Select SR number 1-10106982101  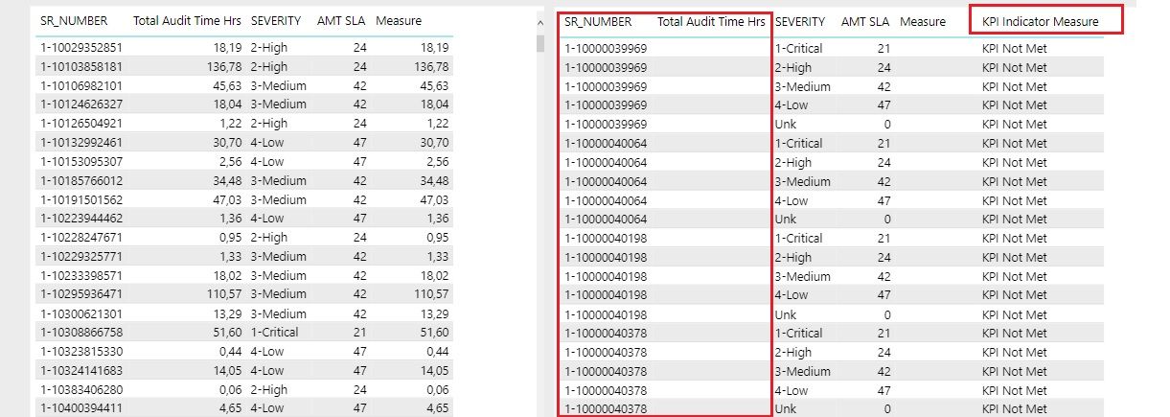click(80, 85)
